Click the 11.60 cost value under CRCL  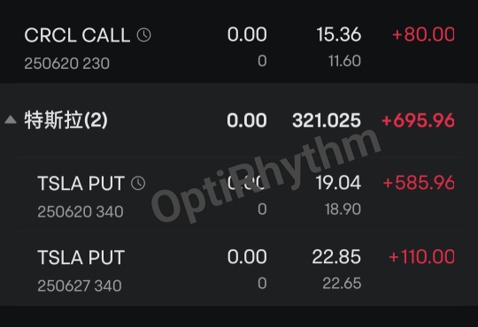pos(345,61)
